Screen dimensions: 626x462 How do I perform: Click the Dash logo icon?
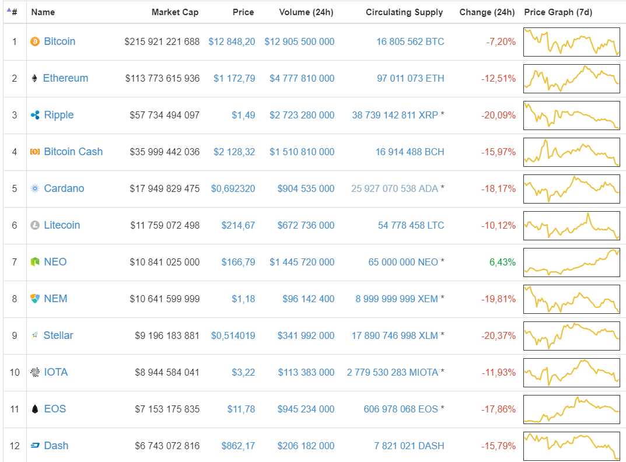point(35,446)
